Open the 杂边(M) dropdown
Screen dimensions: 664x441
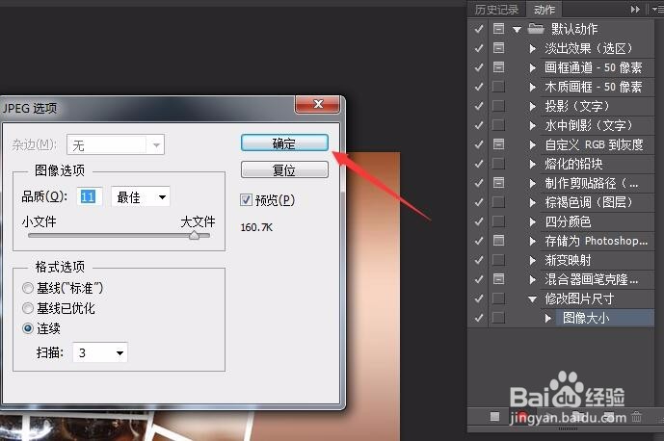coord(116,145)
